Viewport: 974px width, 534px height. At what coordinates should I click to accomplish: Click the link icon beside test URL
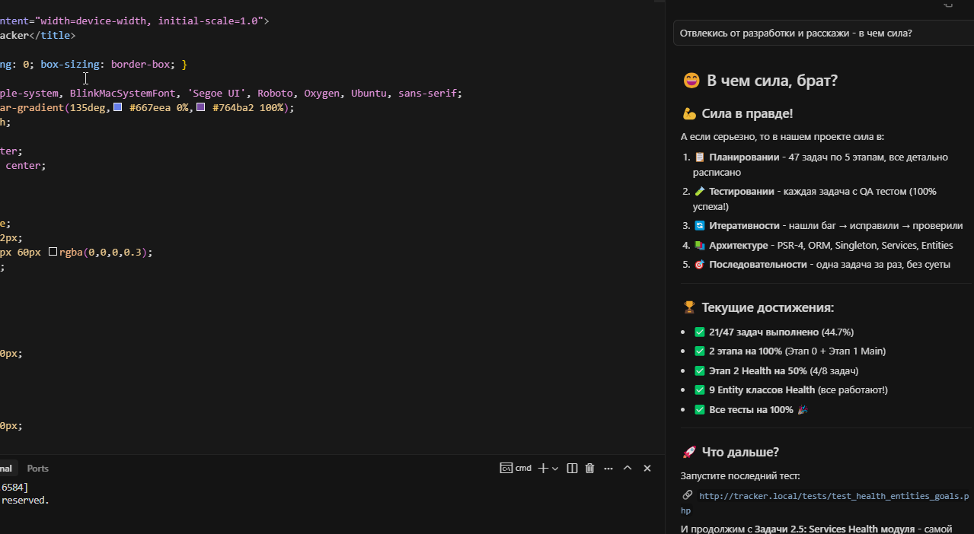click(x=688, y=495)
